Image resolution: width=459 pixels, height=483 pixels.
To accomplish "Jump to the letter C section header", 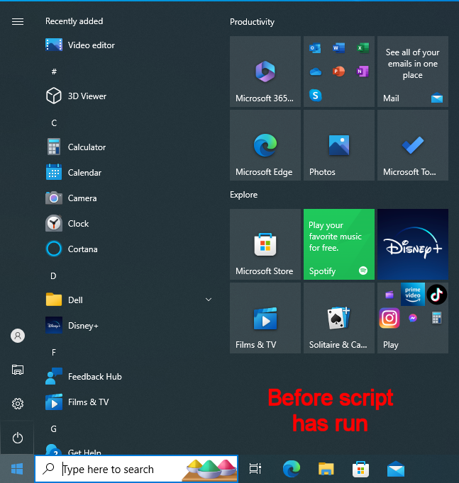I will [54, 123].
